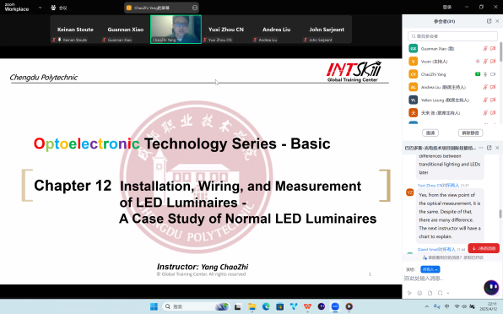Open chat panel more options ellipsis

480,148
